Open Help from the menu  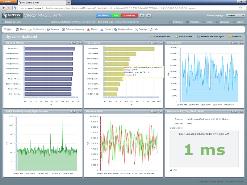pyautogui.click(x=154, y=29)
